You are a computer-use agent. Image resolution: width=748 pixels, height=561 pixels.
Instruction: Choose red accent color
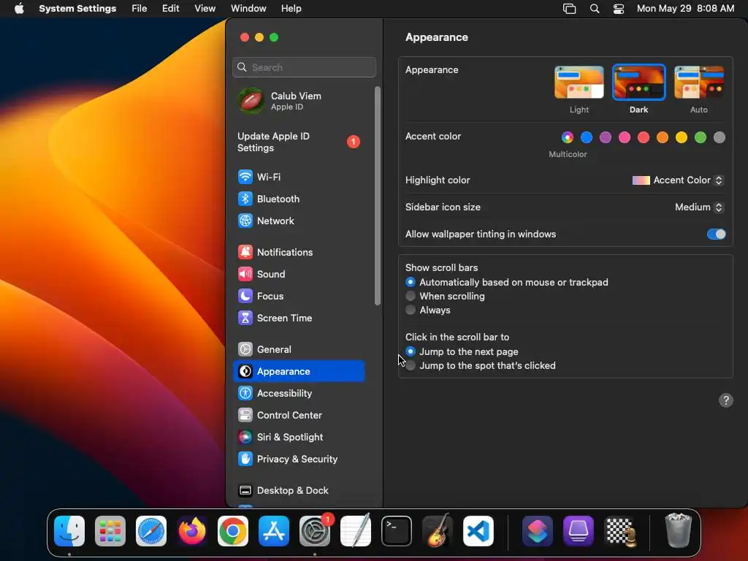(644, 137)
